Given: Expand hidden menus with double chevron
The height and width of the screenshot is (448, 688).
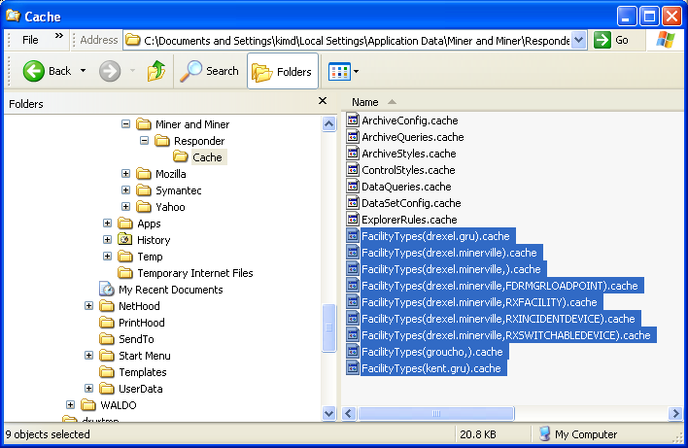Looking at the screenshot, I should click(58, 36).
